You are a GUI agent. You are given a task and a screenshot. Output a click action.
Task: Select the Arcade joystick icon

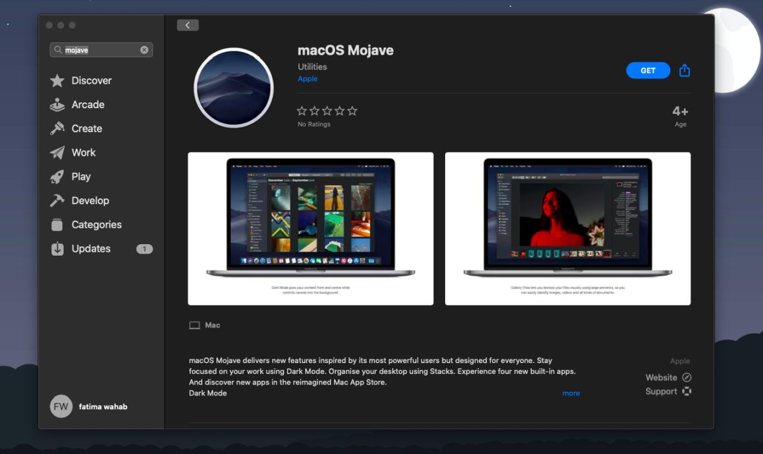pos(57,105)
